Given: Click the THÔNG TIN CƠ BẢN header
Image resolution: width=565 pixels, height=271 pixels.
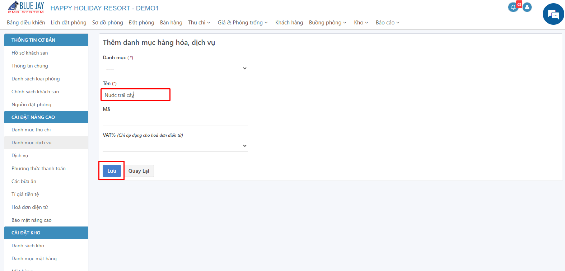Looking at the screenshot, I should [x=46, y=40].
